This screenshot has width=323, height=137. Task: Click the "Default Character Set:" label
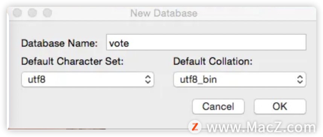coord(72,61)
